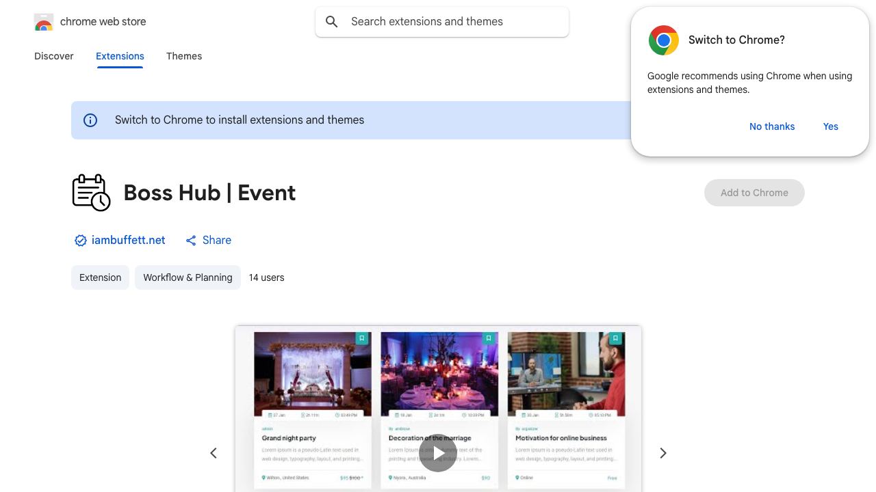The width and height of the screenshot is (876, 492).
Task: Click the Motivation for online business image
Action: 566,374
